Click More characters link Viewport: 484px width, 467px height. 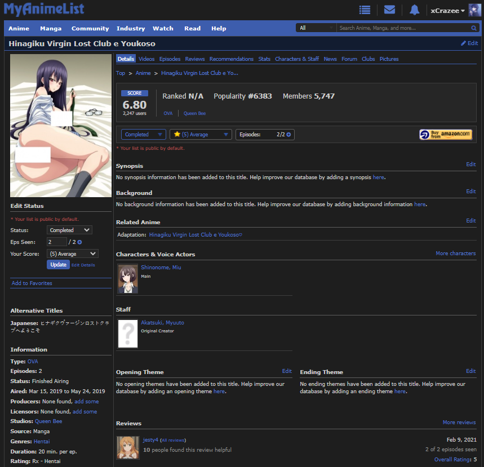click(456, 253)
